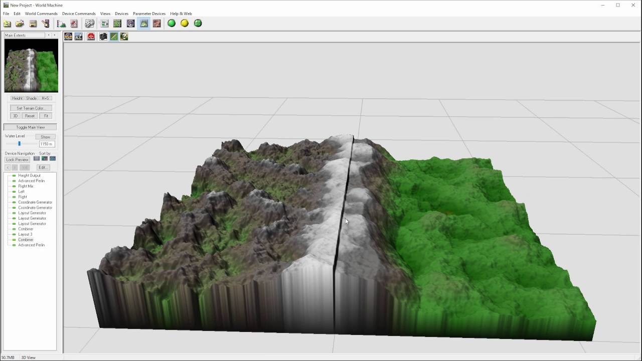
Task: Click the brown terrain texture view icon
Action: pyautogui.click(x=157, y=24)
